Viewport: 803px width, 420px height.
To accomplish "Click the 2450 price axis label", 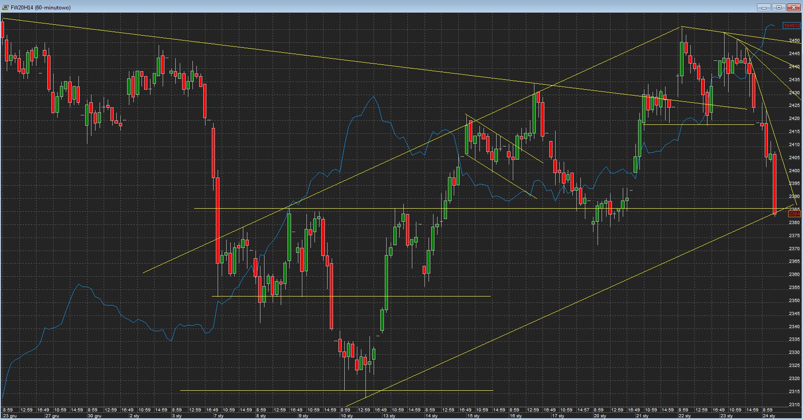I will pyautogui.click(x=794, y=41).
